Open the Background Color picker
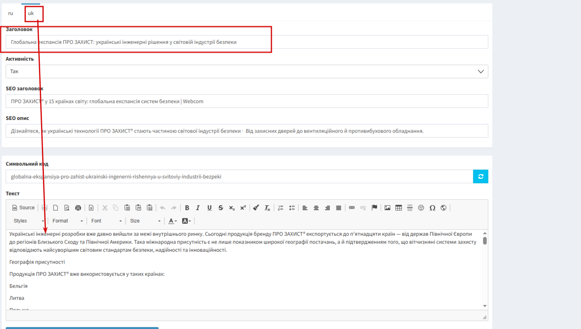The width and height of the screenshot is (581, 329). pyautogui.click(x=186, y=221)
